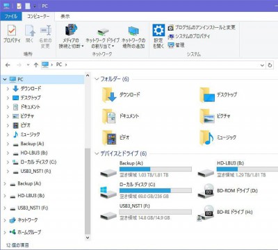This screenshot has width=278, height=250.
Task: Select the ビデオ folder icon
Action: click(109, 137)
